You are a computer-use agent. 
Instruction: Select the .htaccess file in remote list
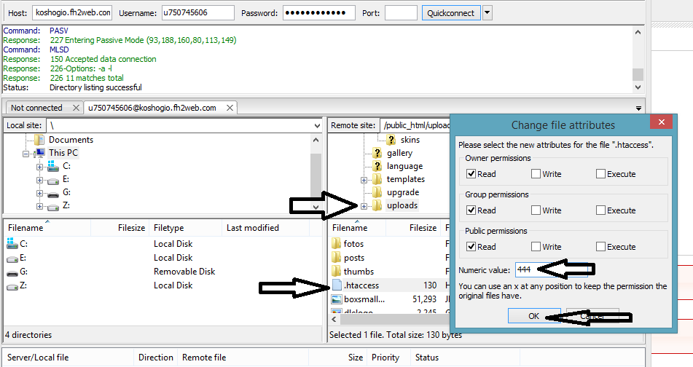[361, 285]
